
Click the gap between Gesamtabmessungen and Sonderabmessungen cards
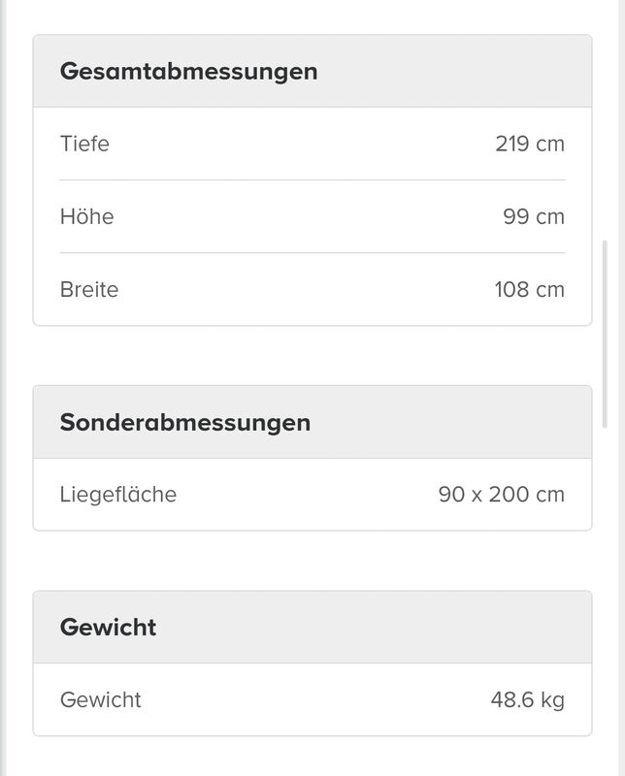[312, 355]
